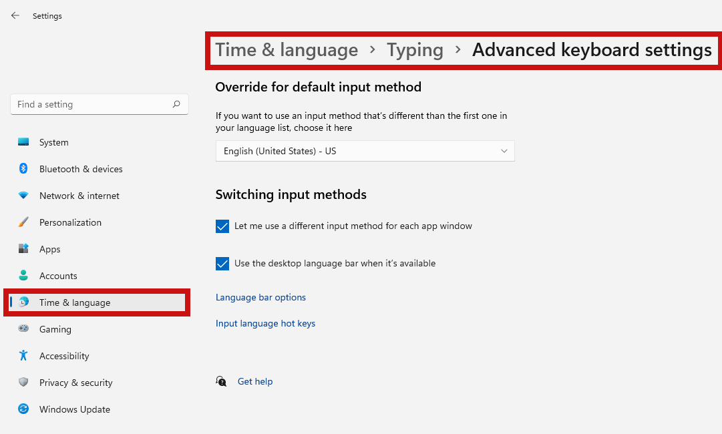This screenshot has width=722, height=434.
Task: Click the Accounts icon
Action: pos(23,276)
